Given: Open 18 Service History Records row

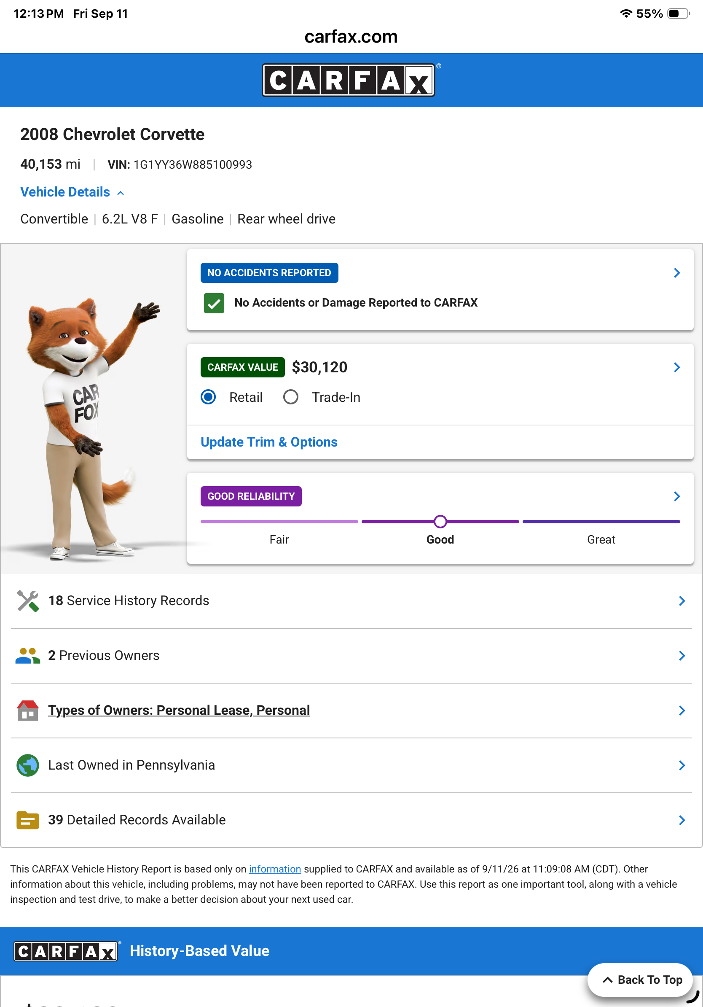Looking at the screenshot, I should tap(351, 601).
